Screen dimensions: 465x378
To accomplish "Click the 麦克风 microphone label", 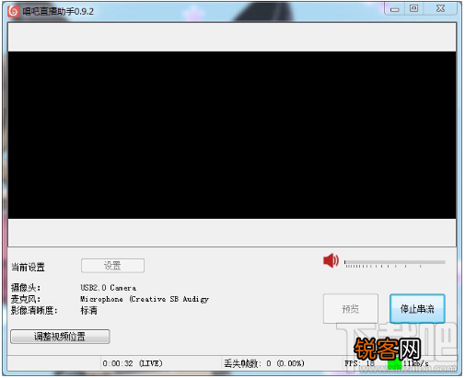I will pyautogui.click(x=26, y=299).
